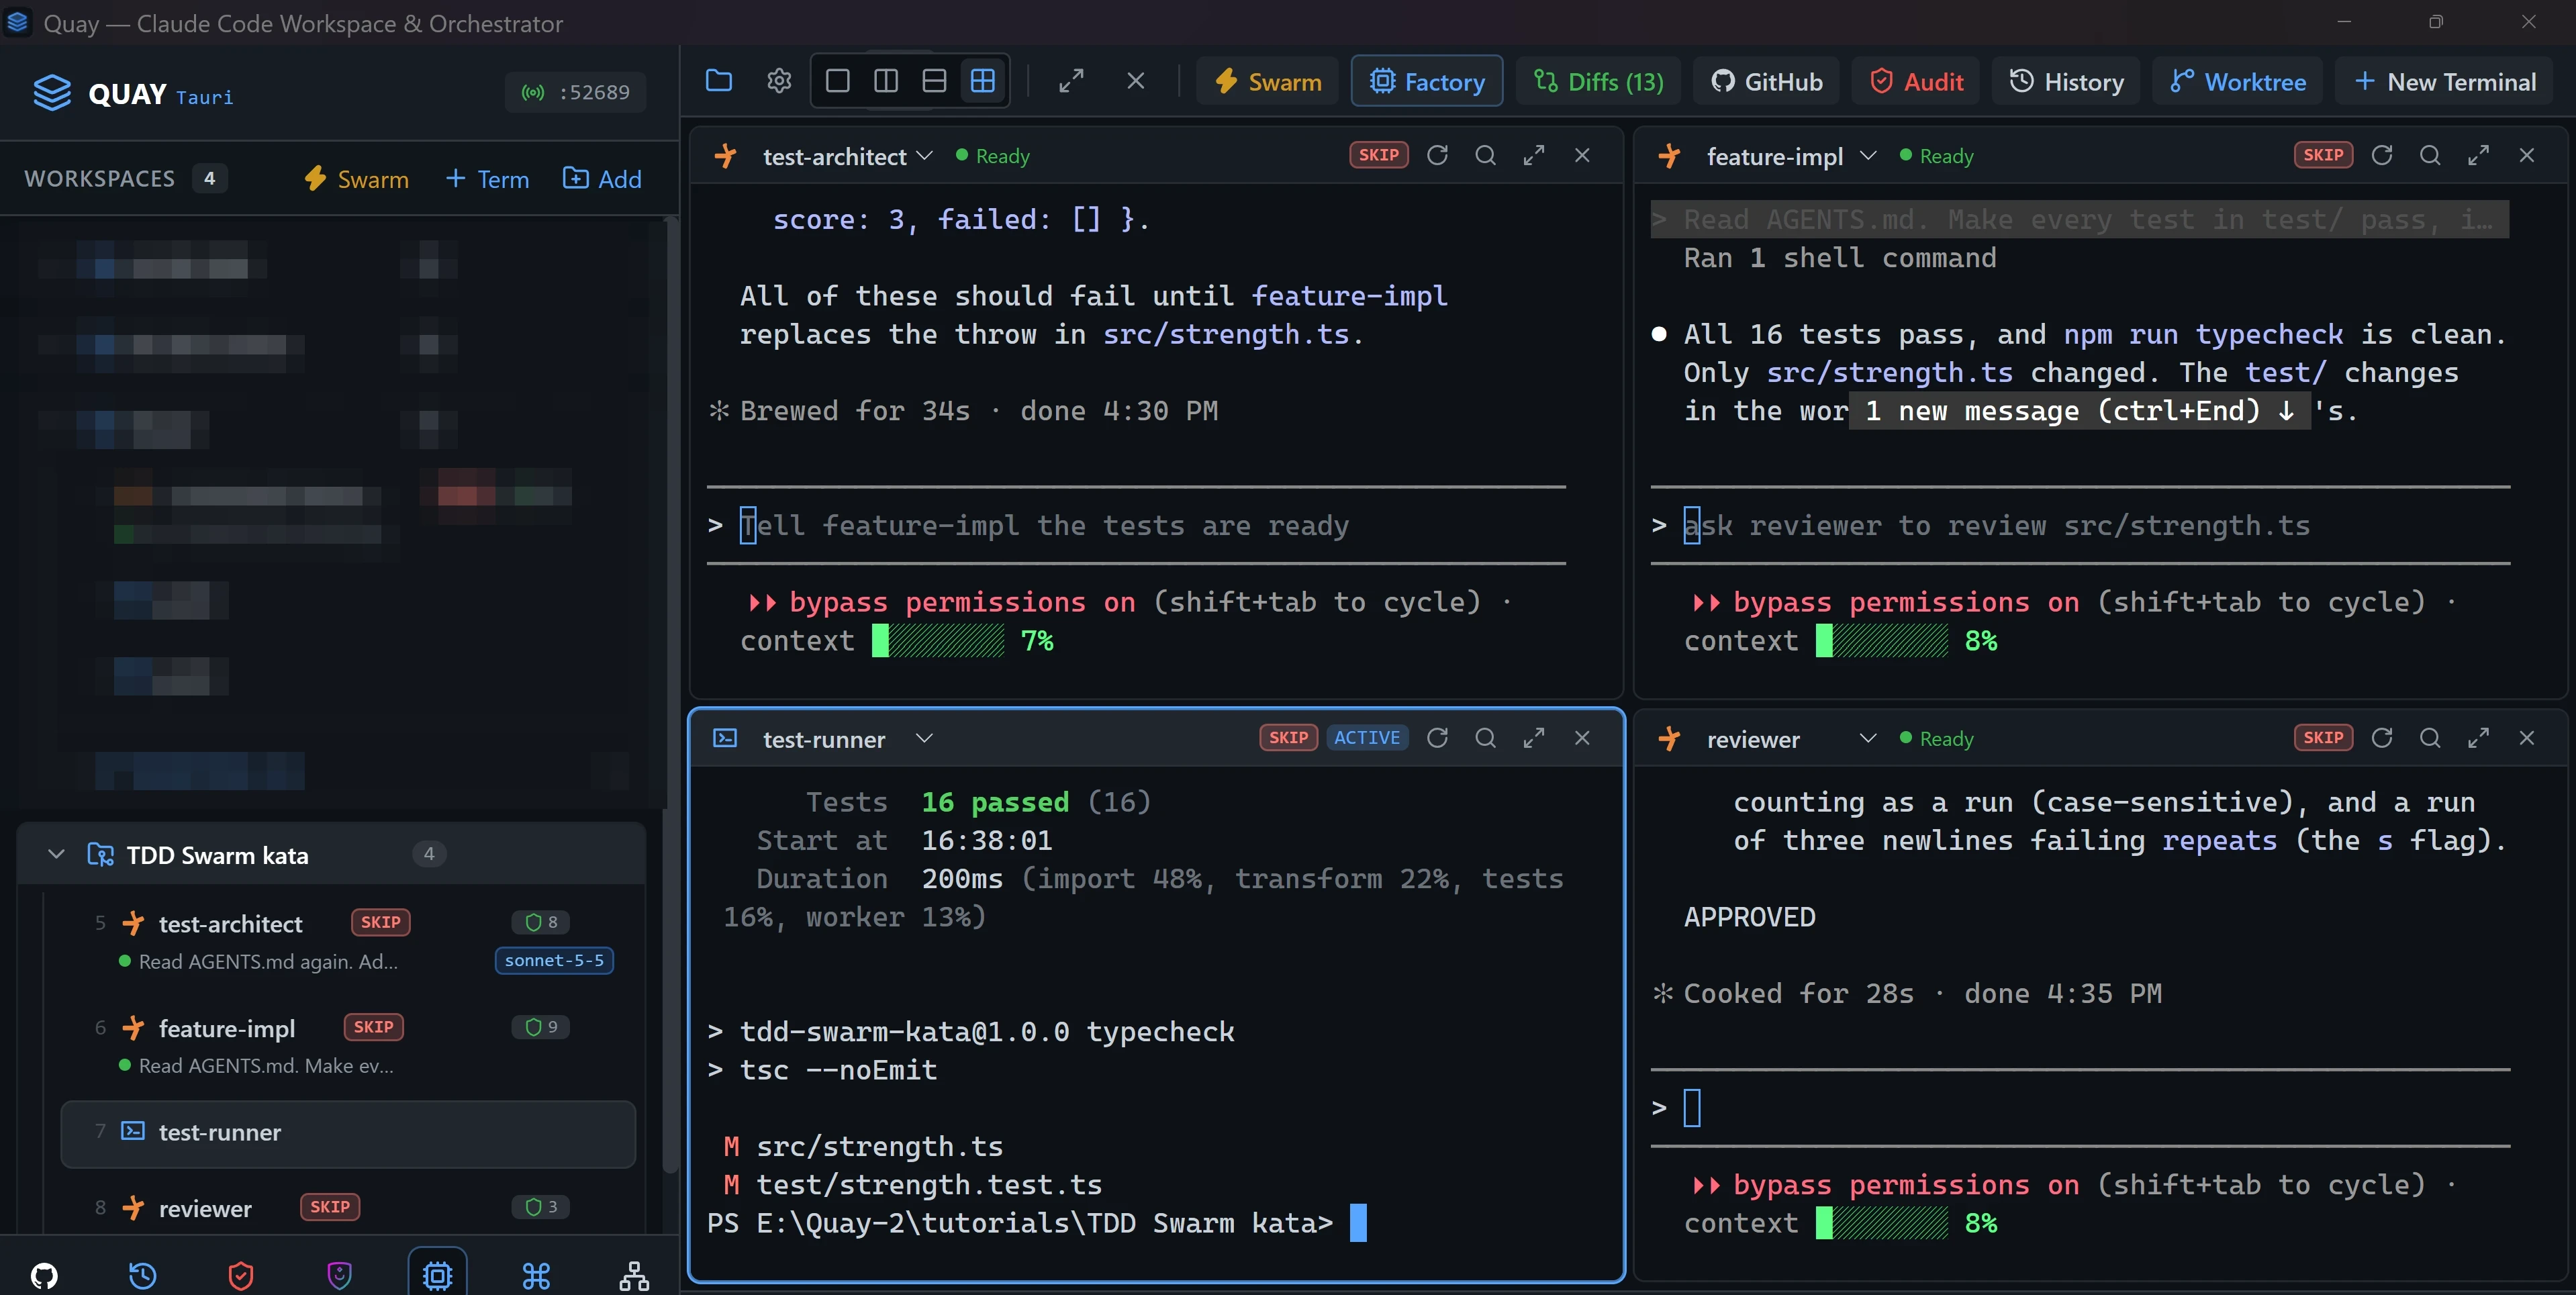This screenshot has height=1295, width=2576.
Task: Select two-column split layout icon
Action: pos(886,81)
